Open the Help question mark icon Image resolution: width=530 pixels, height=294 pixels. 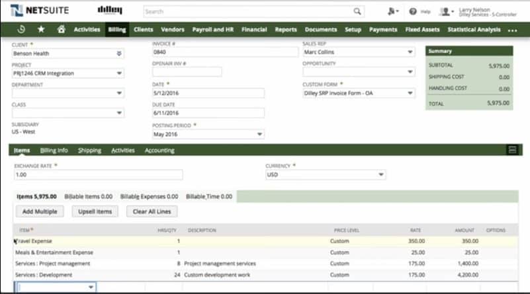pos(413,11)
